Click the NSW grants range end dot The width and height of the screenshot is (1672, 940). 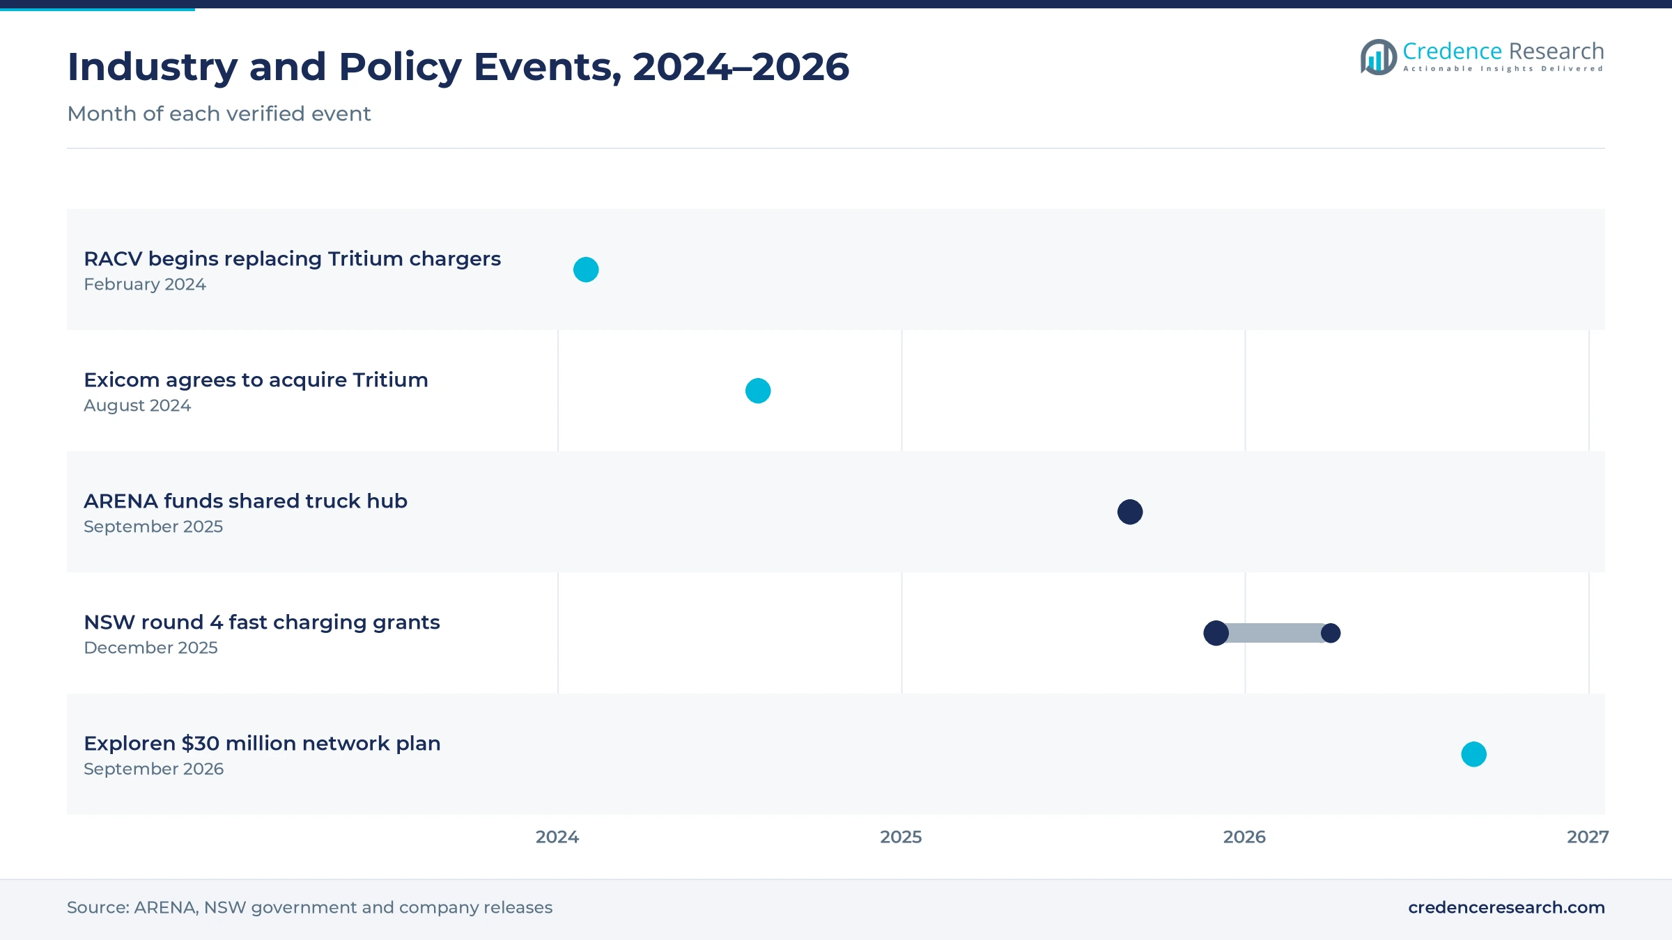tap(1331, 633)
